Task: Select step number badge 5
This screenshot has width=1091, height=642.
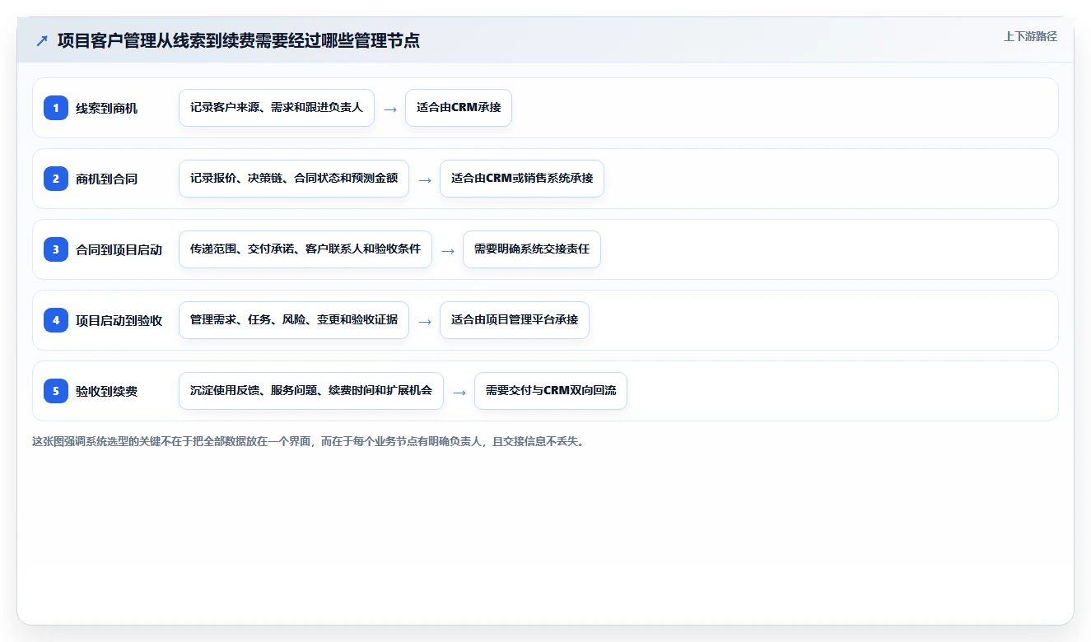Action: pos(56,391)
